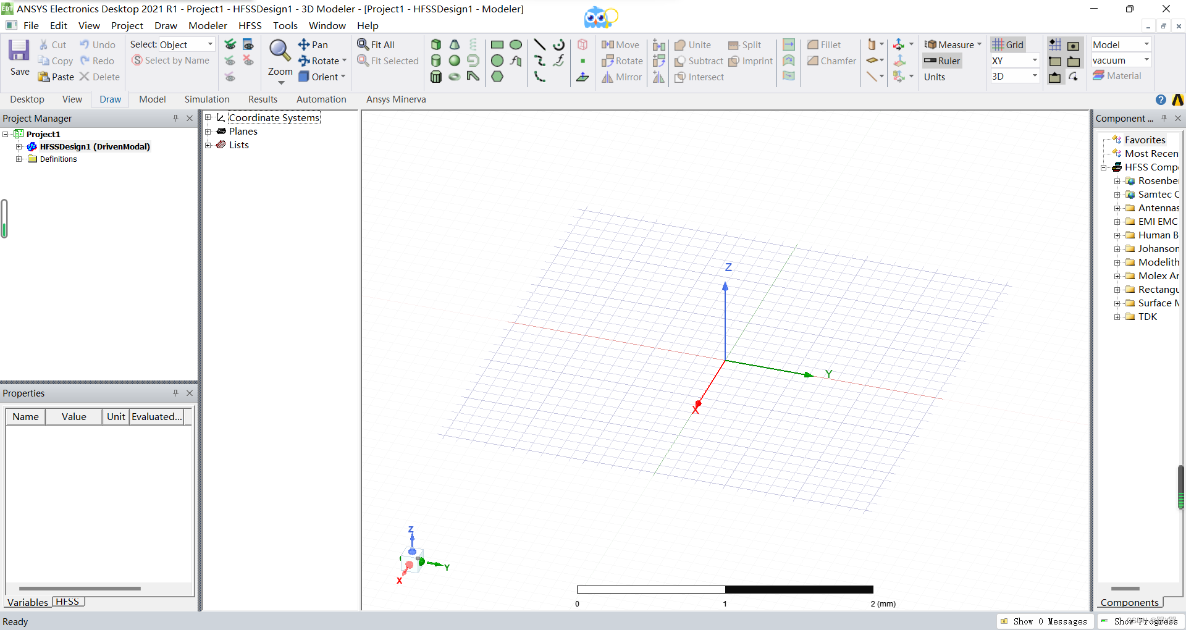Open the Help question mark icon
This screenshot has height=630, width=1186.
(x=1161, y=99)
